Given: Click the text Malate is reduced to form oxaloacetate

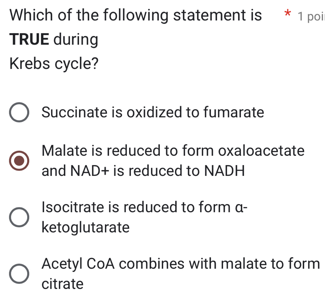Looking at the screenshot, I should coord(173,151).
